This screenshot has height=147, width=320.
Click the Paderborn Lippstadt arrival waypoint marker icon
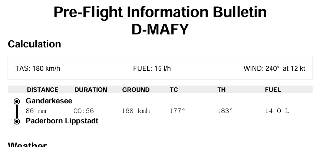click(17, 121)
